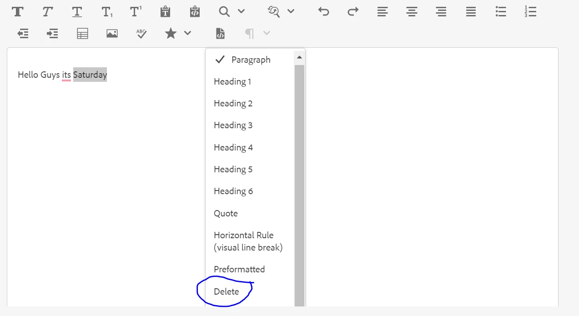Choose Heading 2 format
579x316 pixels.
pyautogui.click(x=250, y=103)
